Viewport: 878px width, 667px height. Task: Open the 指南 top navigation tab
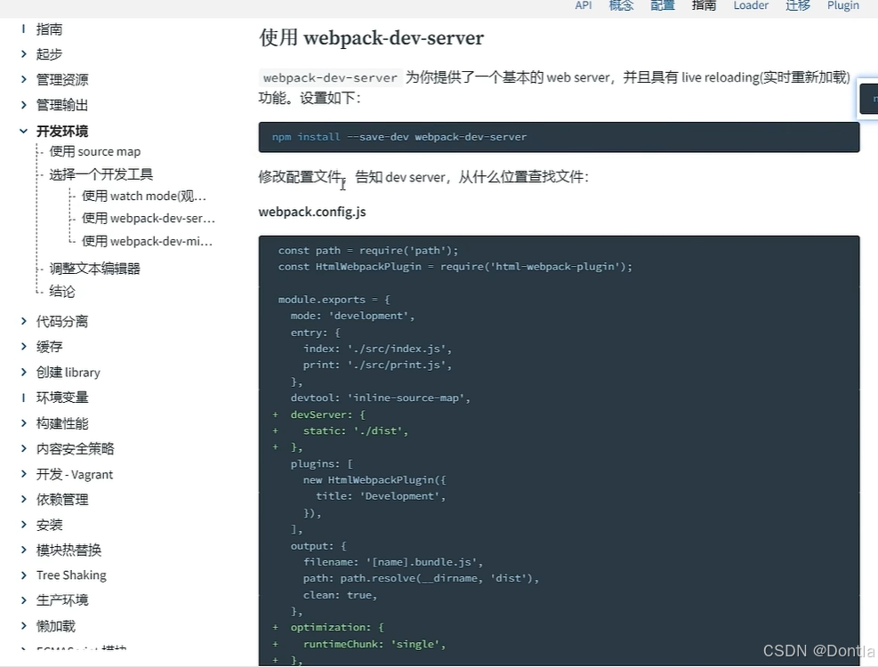(x=704, y=5)
